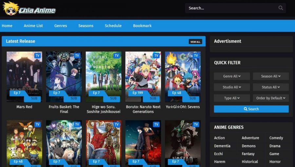Image resolution: width=295 pixels, height=167 pixels.
Task: Open Boruto: Naruto Next Generations title
Action: click(143, 109)
